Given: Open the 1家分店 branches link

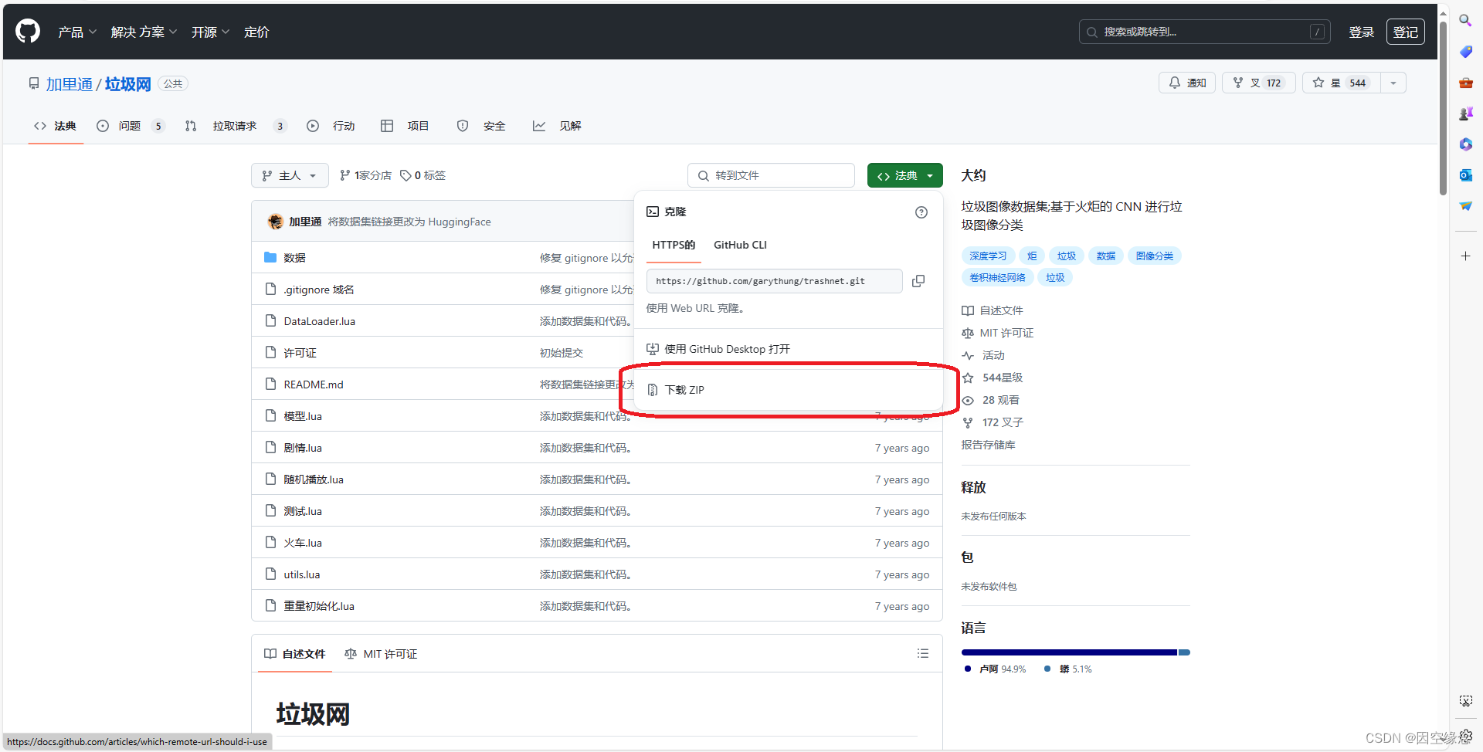Looking at the screenshot, I should click(365, 175).
